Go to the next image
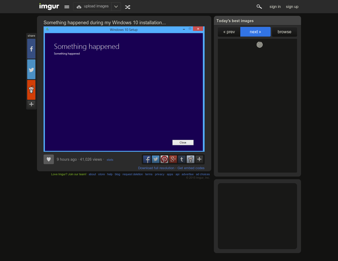The height and width of the screenshot is (261, 338). pyautogui.click(x=255, y=32)
